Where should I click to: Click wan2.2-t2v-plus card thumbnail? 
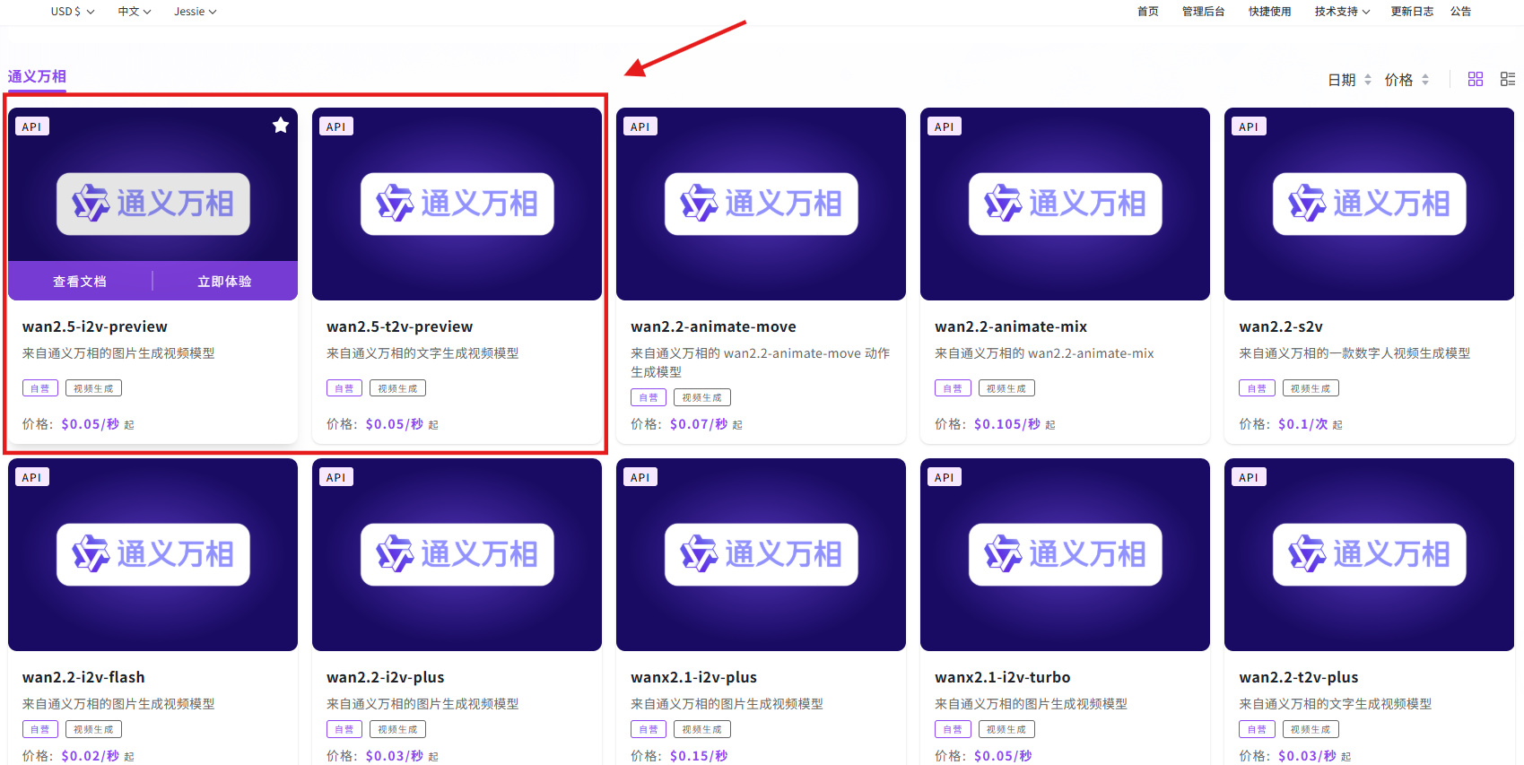[x=1369, y=554]
